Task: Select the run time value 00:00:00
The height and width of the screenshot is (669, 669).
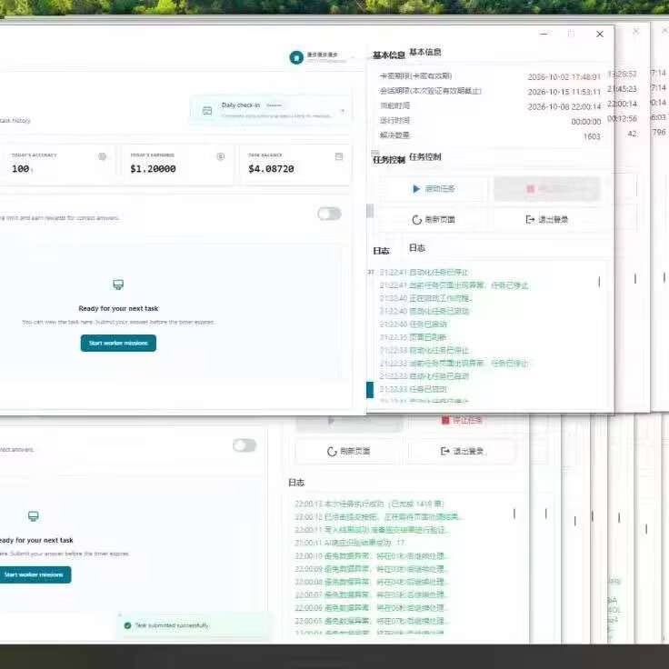Action: click(585, 122)
